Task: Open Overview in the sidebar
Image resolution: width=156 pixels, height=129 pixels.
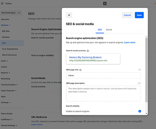Action: click(5, 19)
